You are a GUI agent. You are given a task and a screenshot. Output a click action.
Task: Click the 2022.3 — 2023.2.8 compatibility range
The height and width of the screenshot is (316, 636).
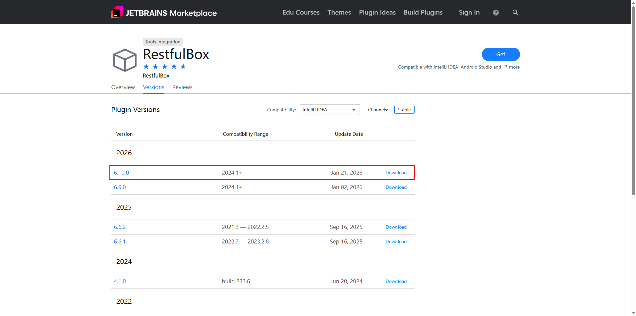point(245,241)
